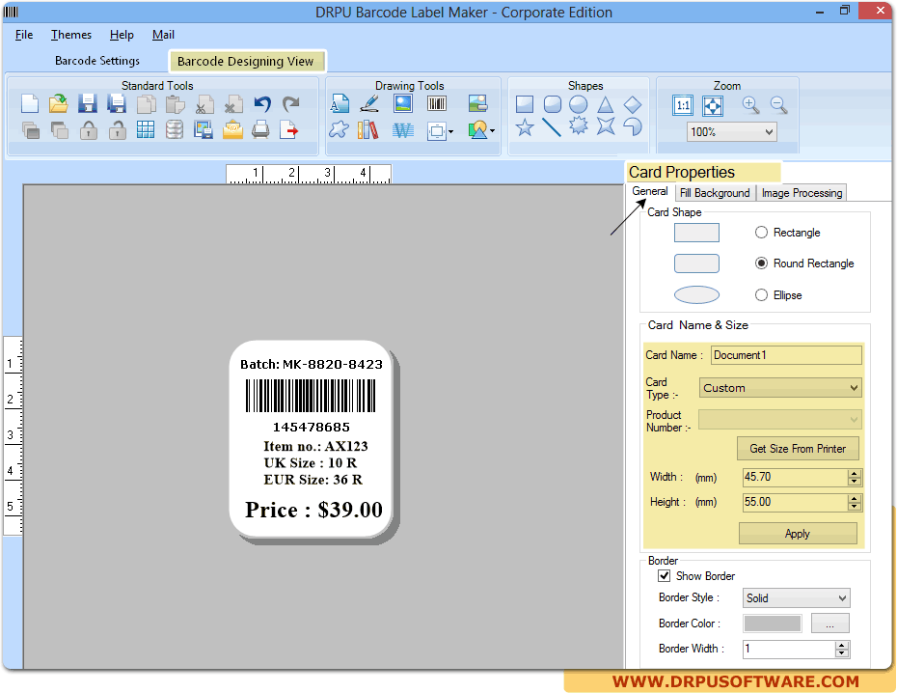Draw a triangle shape
This screenshot has width=897, height=693.
click(x=606, y=104)
